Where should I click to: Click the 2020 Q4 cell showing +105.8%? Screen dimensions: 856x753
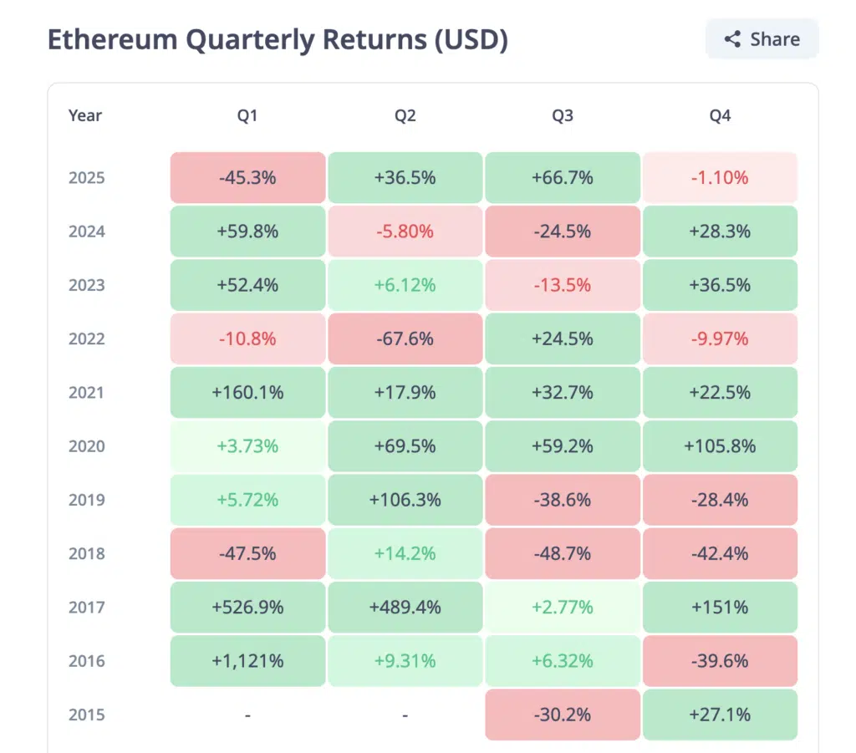pos(720,446)
